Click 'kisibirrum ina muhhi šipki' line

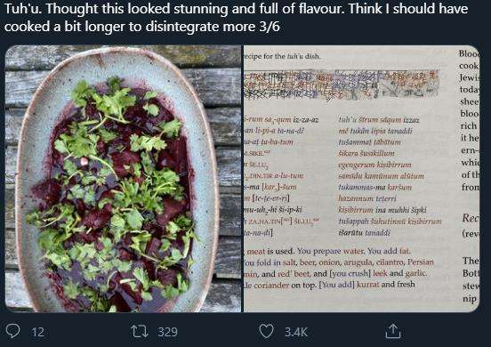[x=382, y=210]
